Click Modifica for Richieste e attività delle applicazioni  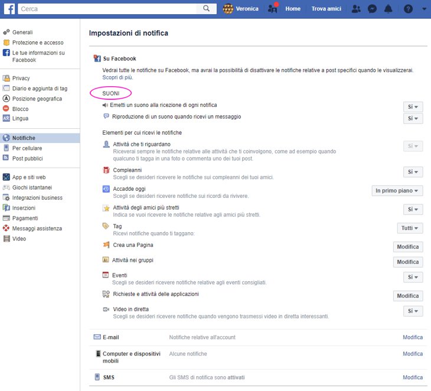click(408, 296)
